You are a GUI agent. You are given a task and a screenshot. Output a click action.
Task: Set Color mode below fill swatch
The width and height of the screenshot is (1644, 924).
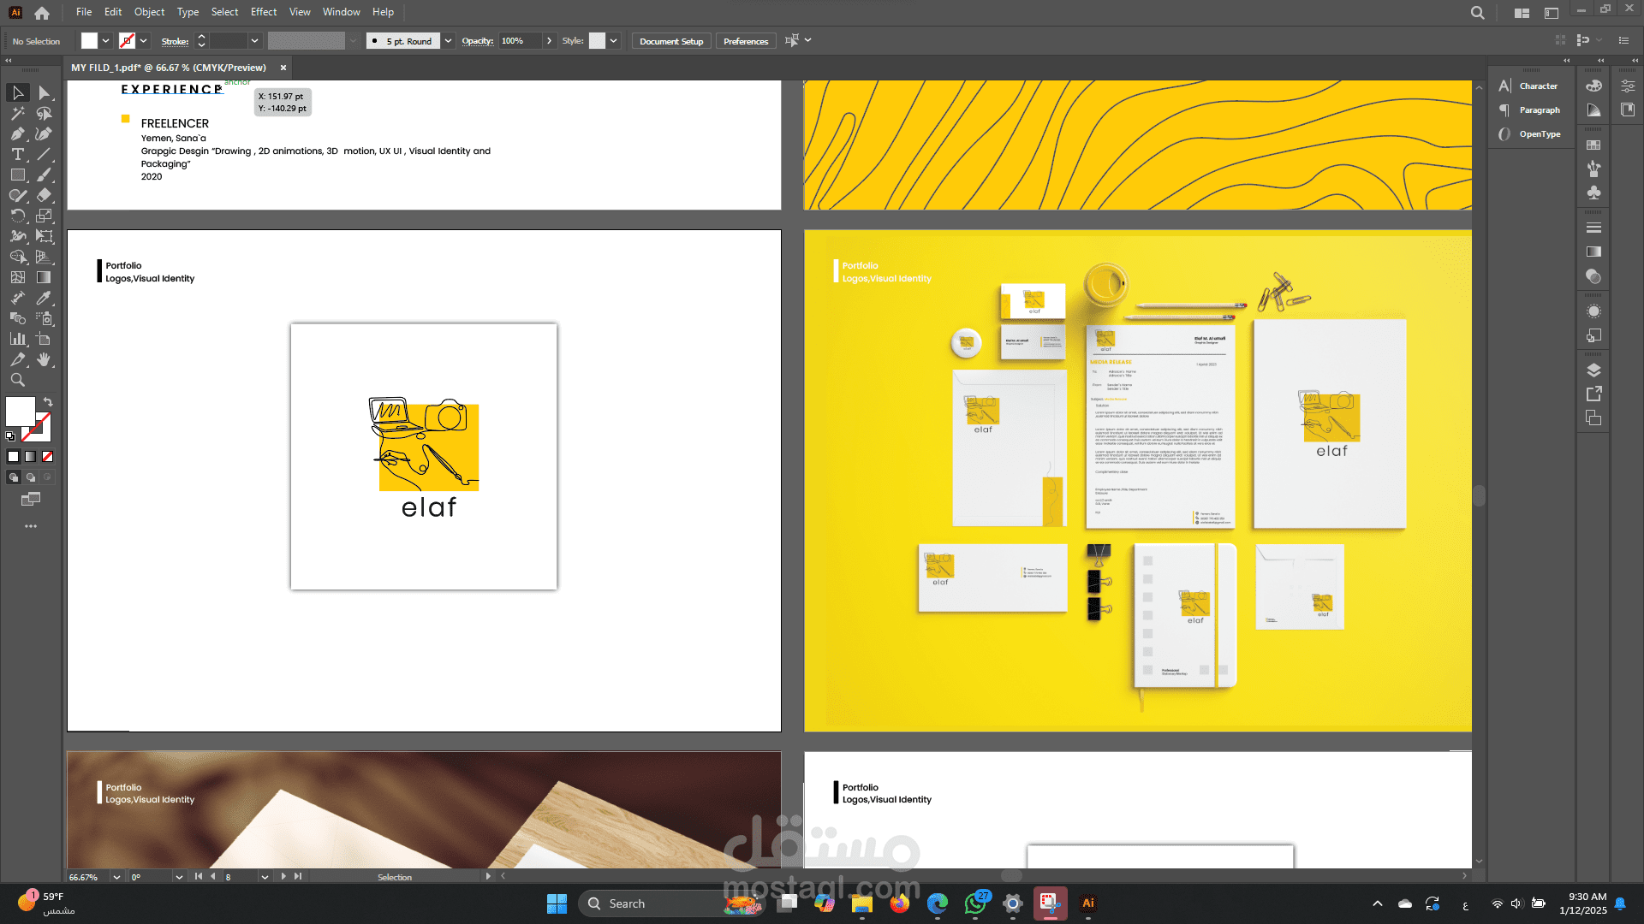tap(14, 456)
